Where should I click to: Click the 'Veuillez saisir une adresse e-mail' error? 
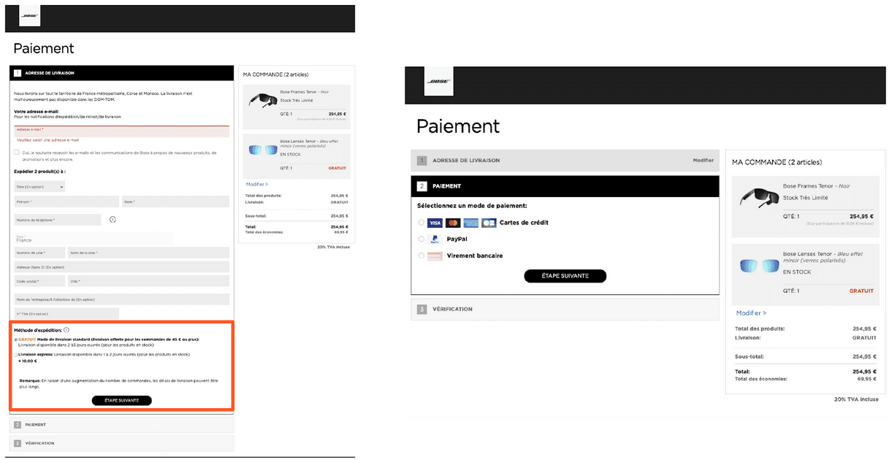47,140
